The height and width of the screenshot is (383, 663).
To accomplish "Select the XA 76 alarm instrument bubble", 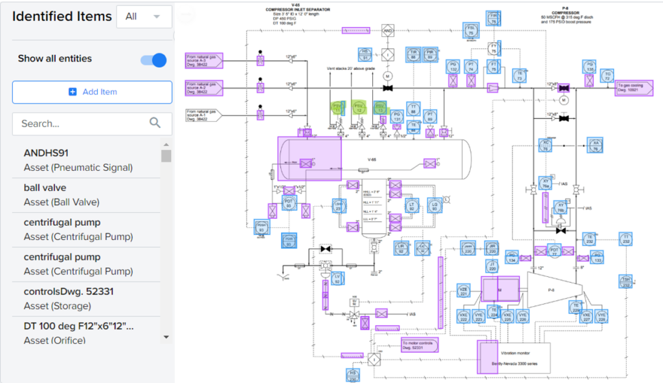I will (596, 146).
